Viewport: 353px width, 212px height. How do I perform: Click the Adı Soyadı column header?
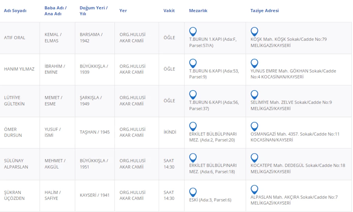[x=15, y=11]
